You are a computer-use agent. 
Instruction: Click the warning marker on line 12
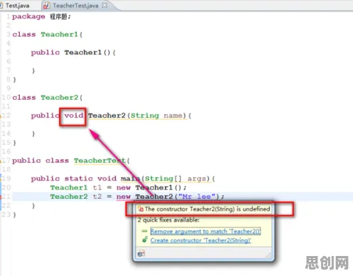pyautogui.click(x=1, y=116)
